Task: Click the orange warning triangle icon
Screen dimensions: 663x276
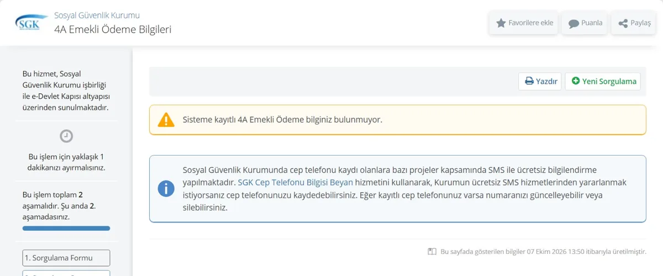Action: pos(166,120)
